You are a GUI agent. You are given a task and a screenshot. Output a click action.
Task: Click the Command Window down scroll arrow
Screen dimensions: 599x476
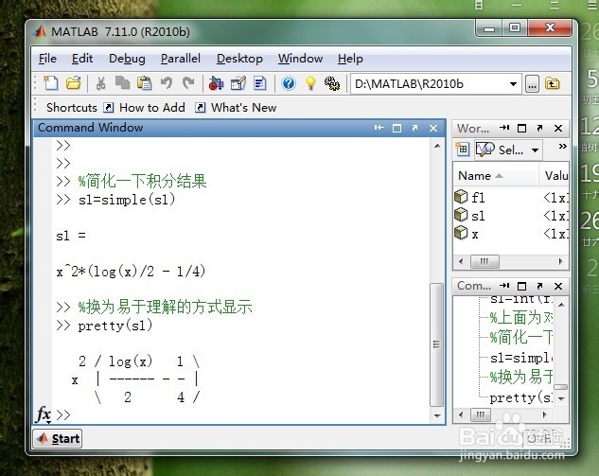(437, 416)
